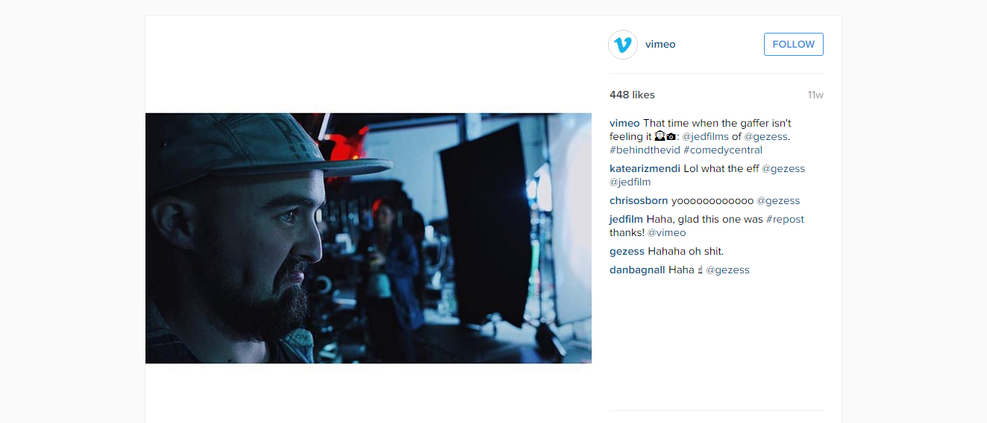Open the @gezess mention in chrisosborn's comment
This screenshot has height=423, width=987.
click(x=778, y=201)
